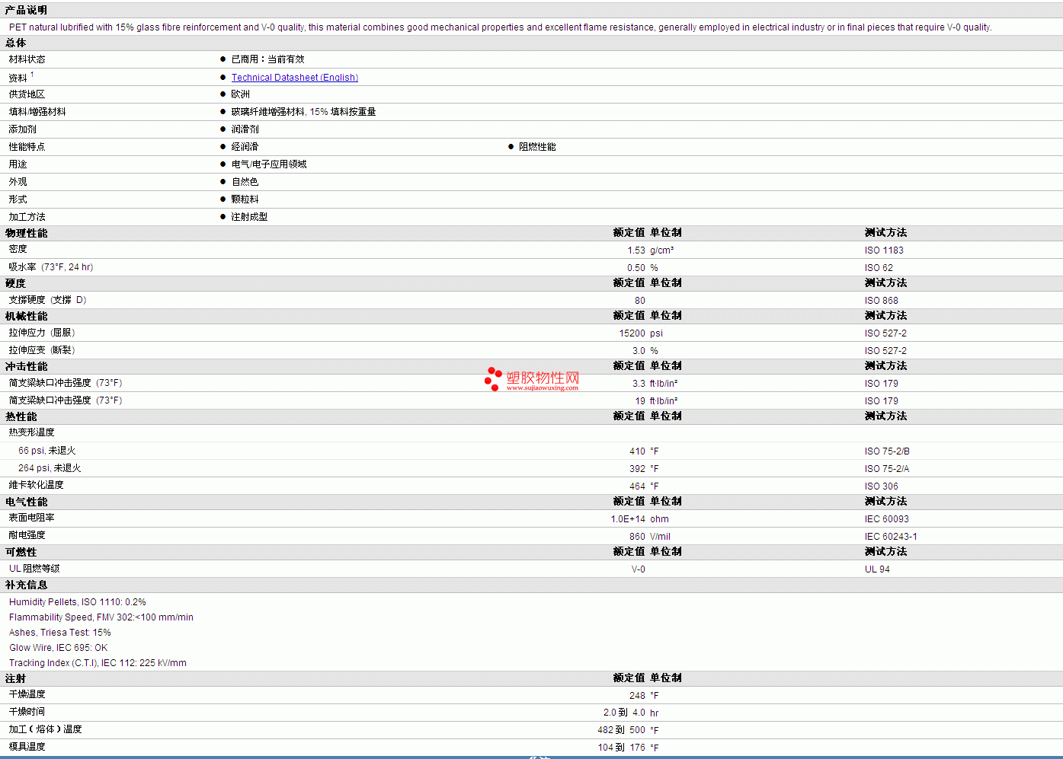Click the 热性能 section header
Screen dimensions: 1063x759
(21, 416)
